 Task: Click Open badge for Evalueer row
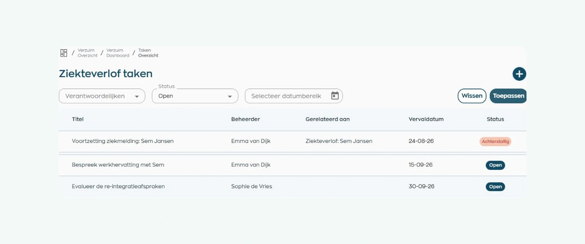click(x=495, y=187)
